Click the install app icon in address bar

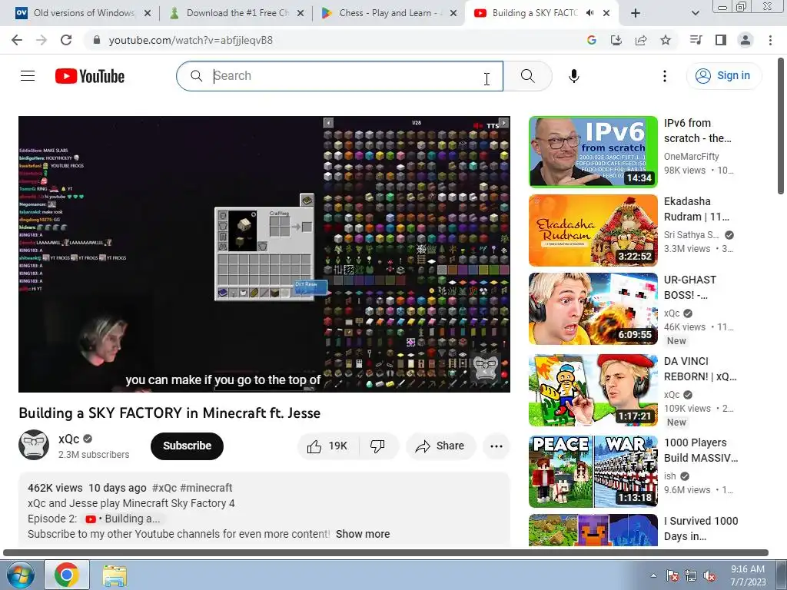point(616,40)
